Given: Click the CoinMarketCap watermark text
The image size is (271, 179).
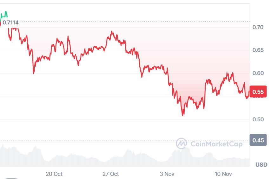Looking at the screenshot, I should [x=216, y=144].
